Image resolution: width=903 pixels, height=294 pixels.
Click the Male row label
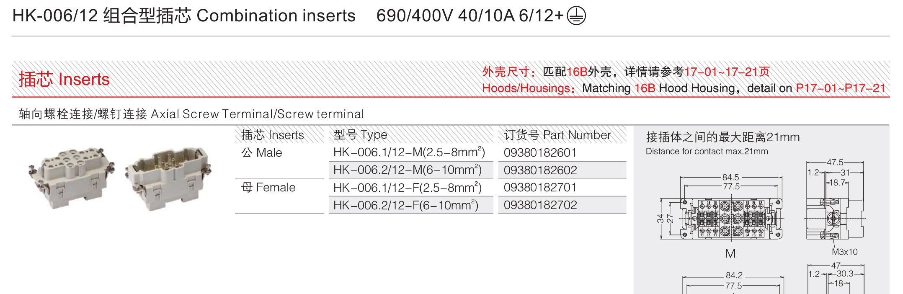(261, 152)
